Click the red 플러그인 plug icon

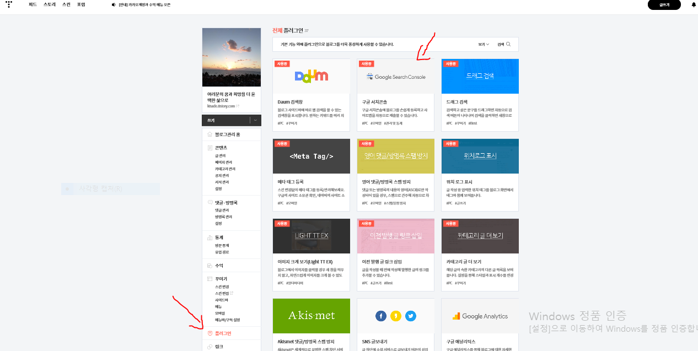210,333
